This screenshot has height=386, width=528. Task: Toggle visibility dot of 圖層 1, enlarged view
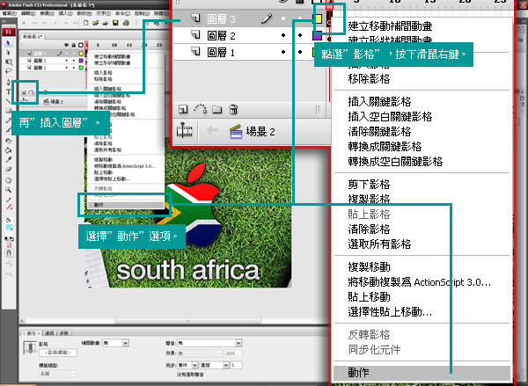point(283,52)
